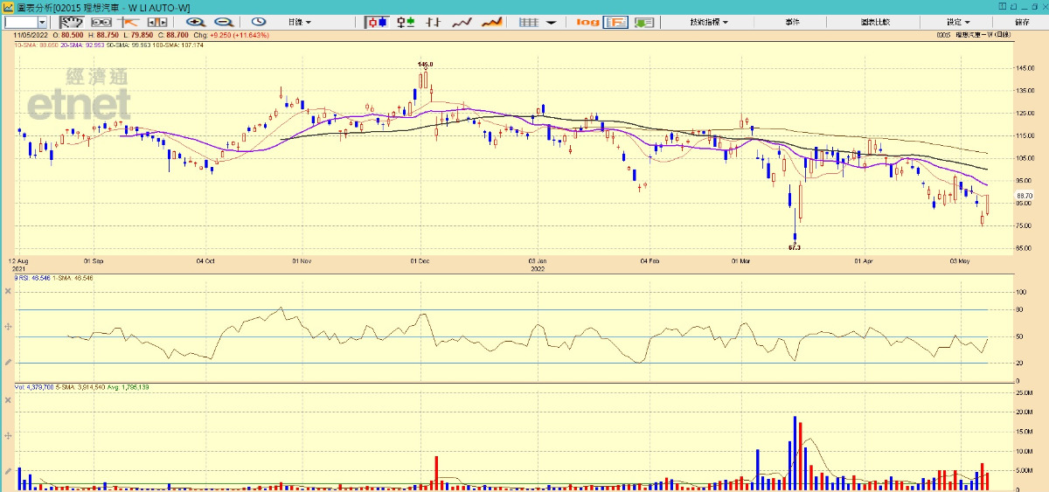Open the 技術指標 menu
Screen dimensions: 1049x492
coord(708,22)
